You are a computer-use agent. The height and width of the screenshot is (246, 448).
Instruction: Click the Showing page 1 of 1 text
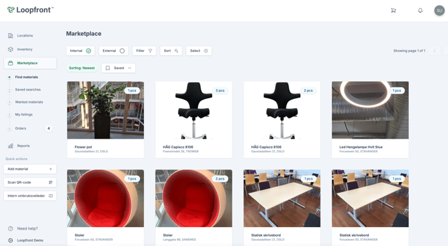[409, 51]
